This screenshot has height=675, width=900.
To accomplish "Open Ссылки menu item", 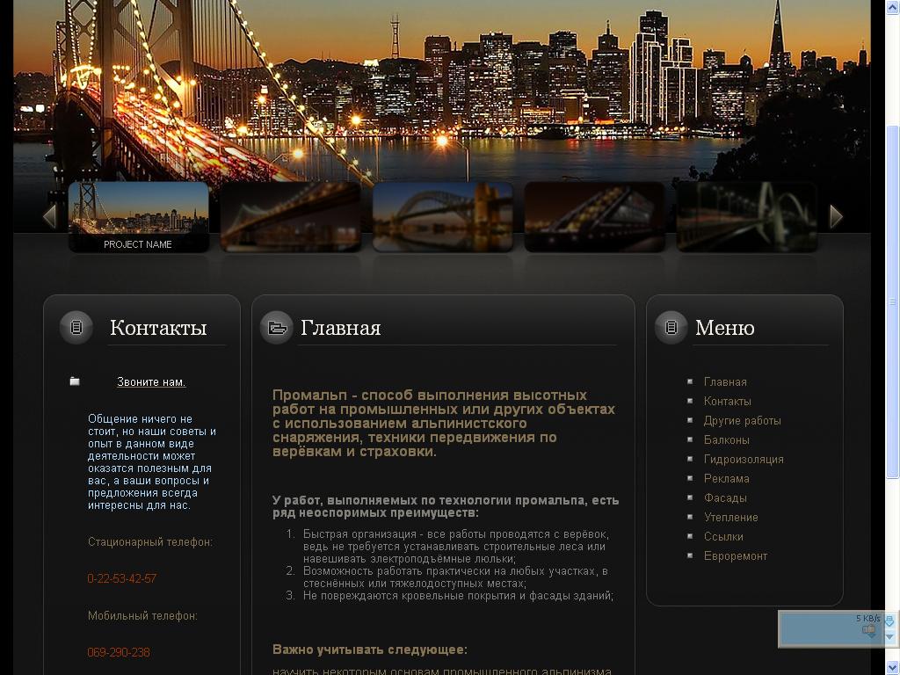I will [x=723, y=537].
